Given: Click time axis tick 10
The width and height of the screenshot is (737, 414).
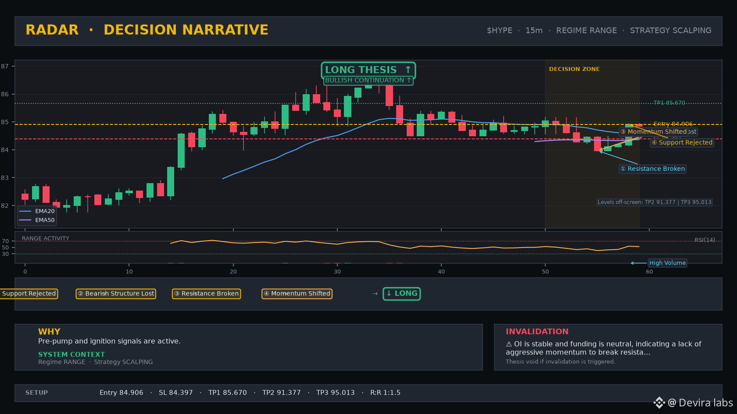Looking at the screenshot, I should [129, 272].
